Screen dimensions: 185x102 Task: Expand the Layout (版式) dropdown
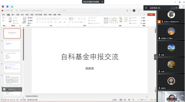(x=31, y=18)
